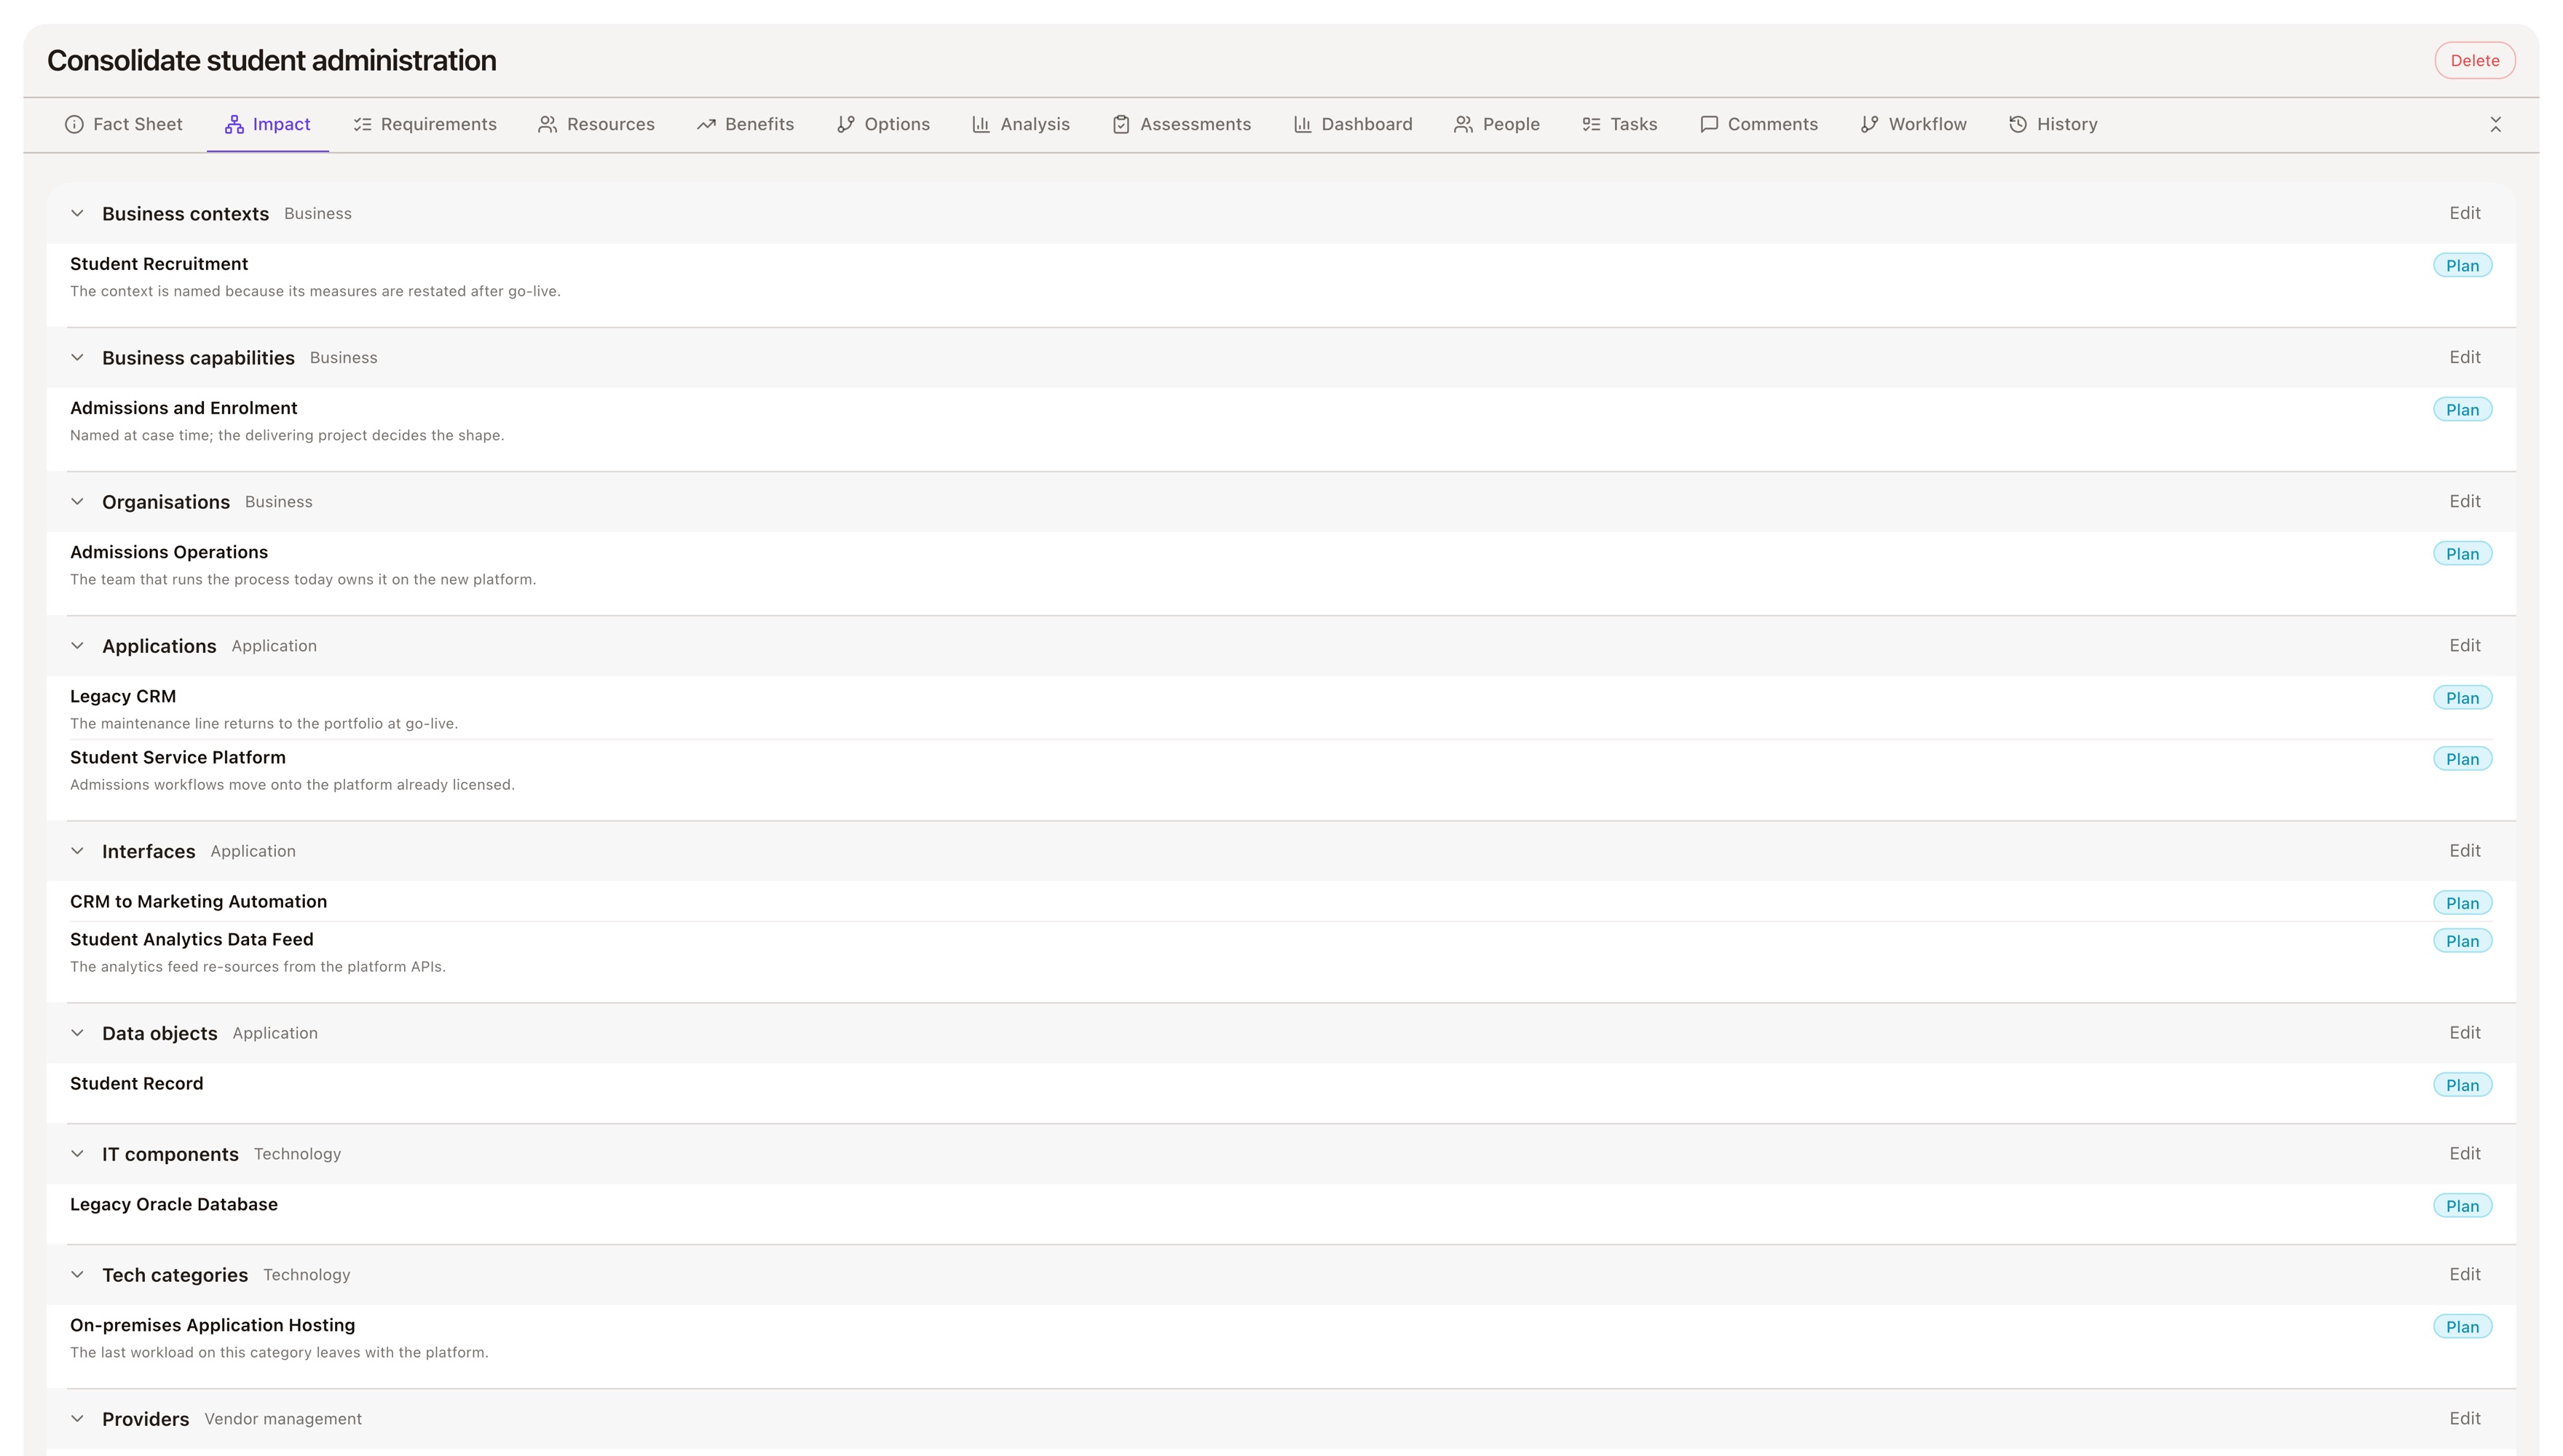Click the Assessments clipboard icon
This screenshot has height=1456, width=2563.
coord(1121,124)
